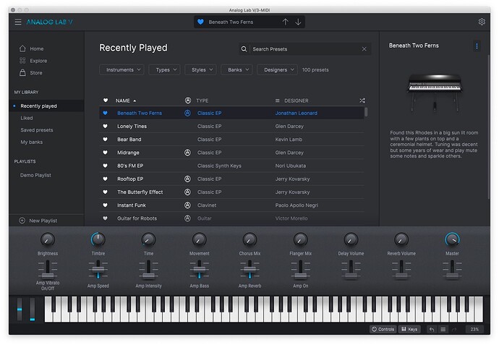Toggle the Keys keyboard button

pyautogui.click(x=409, y=329)
